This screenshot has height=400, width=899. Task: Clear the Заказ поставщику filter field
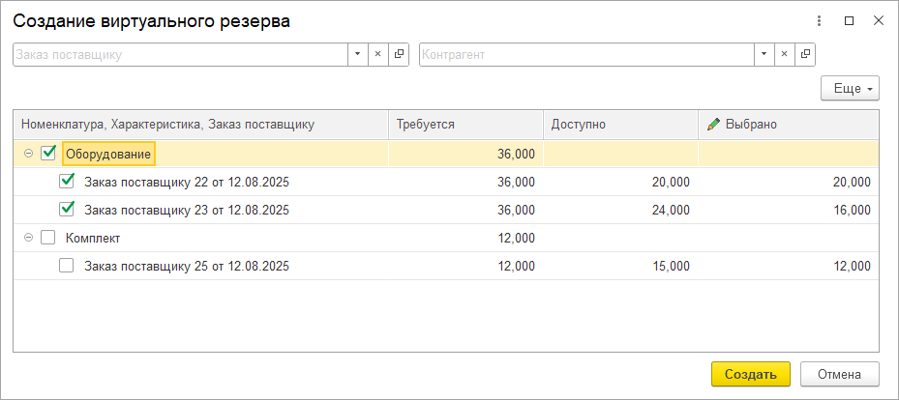click(377, 54)
